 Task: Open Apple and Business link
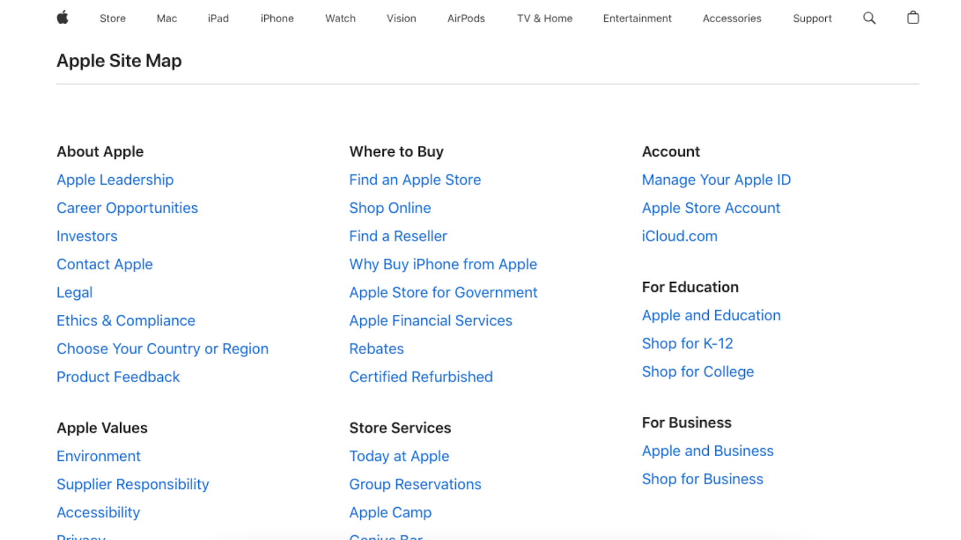708,451
